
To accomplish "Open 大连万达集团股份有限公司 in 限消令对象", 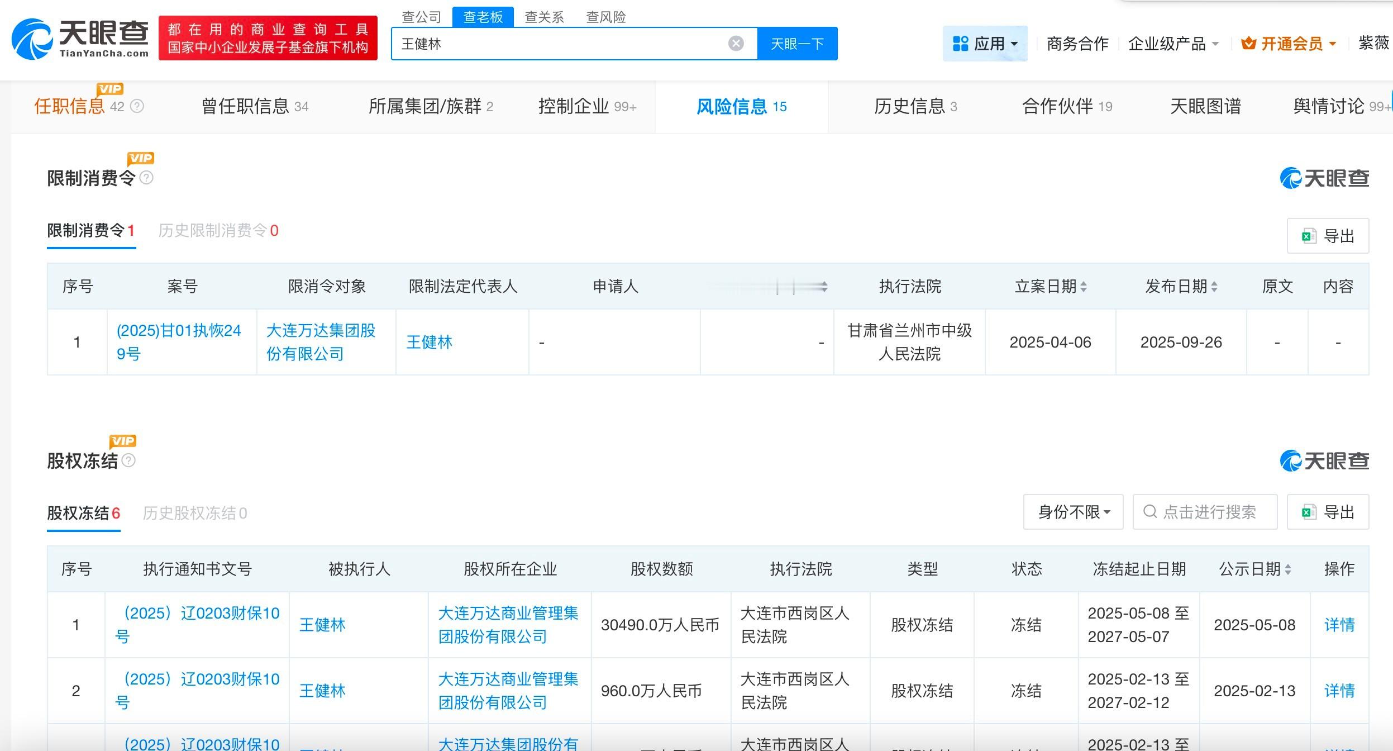I will click(321, 342).
